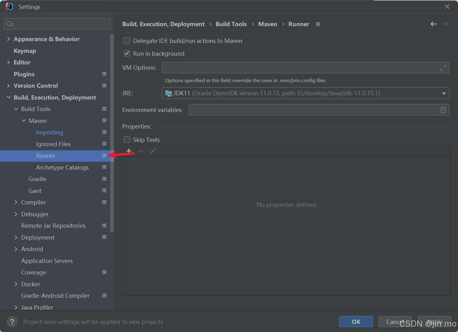Viewport: 458px width, 332px height.
Task: Select Gant settings
Action: 35,191
